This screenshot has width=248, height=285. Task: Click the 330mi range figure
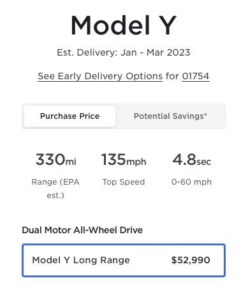coord(55,160)
